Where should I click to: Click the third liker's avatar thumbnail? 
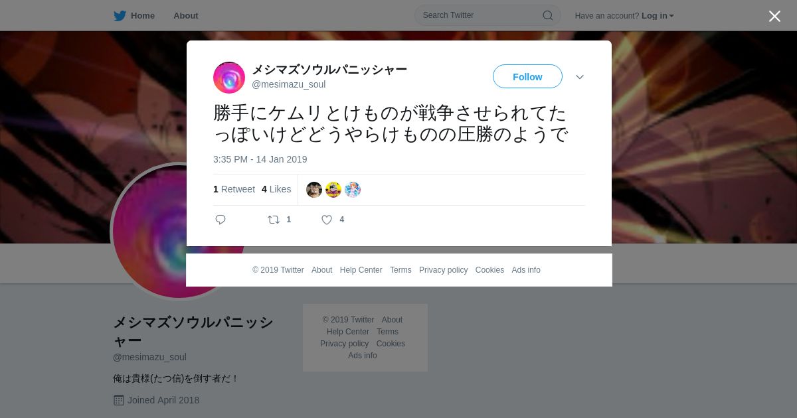353,190
